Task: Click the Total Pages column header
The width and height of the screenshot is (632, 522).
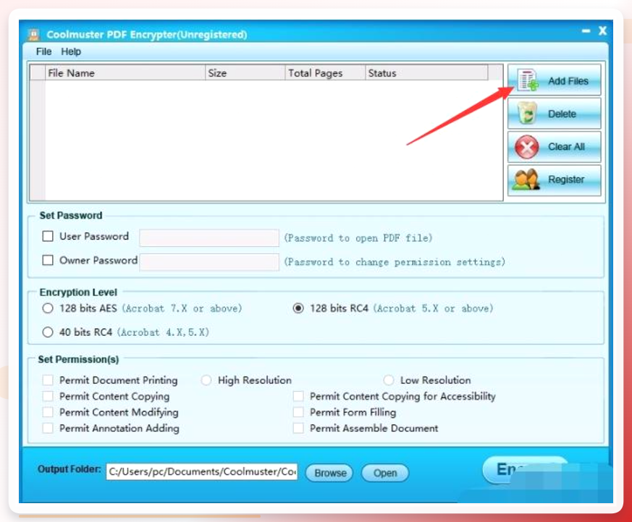Action: tap(325, 73)
